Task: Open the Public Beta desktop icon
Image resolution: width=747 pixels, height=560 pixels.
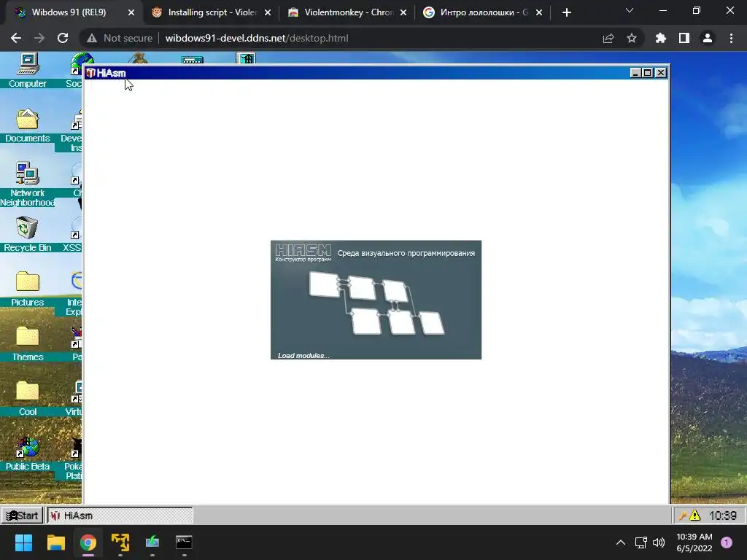Action: pyautogui.click(x=28, y=454)
